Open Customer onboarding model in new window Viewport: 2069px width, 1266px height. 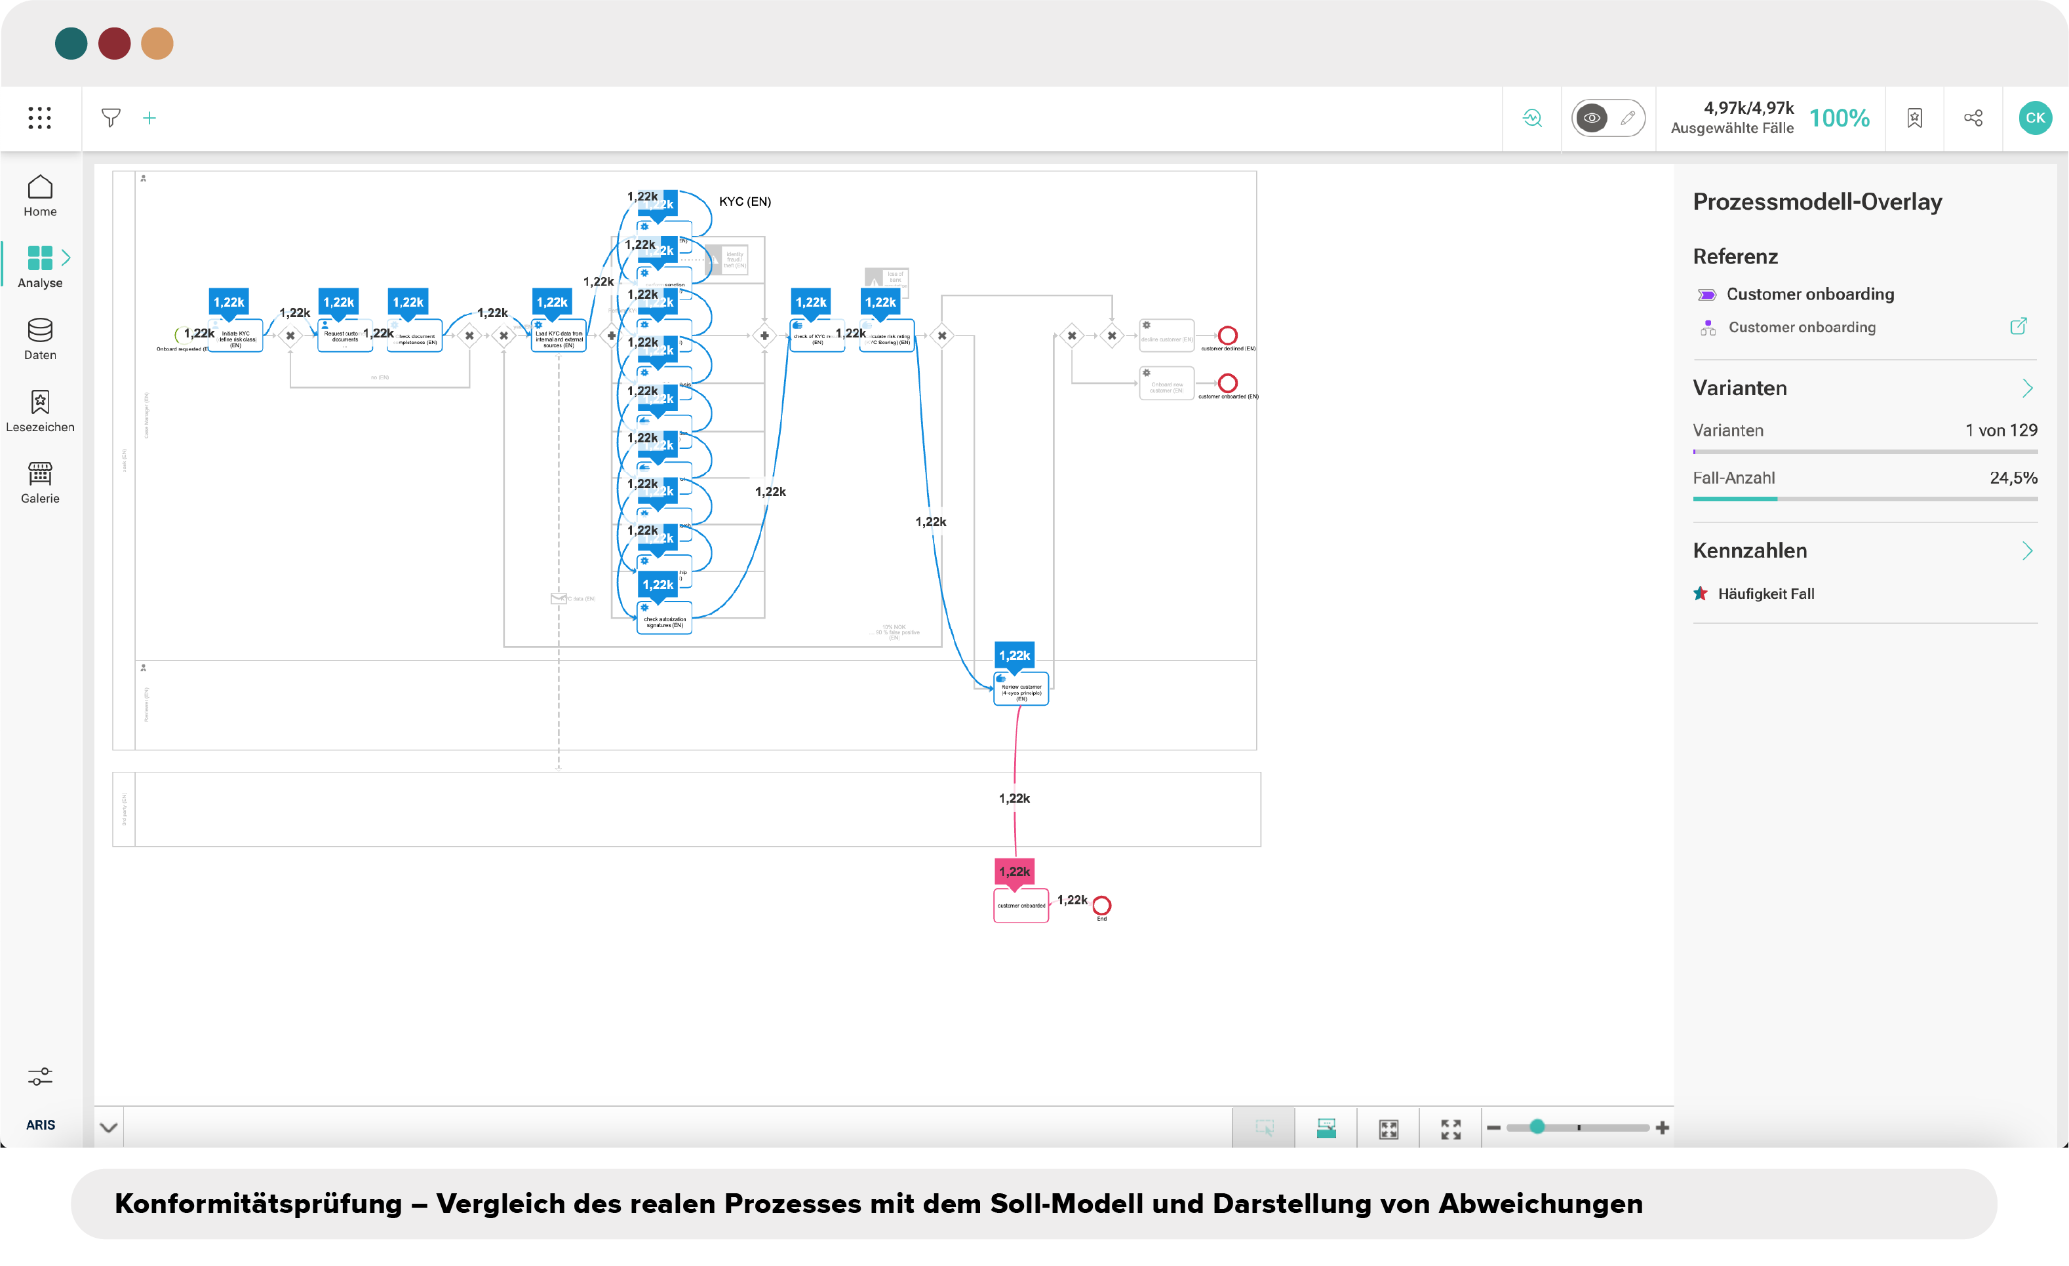(x=2019, y=326)
